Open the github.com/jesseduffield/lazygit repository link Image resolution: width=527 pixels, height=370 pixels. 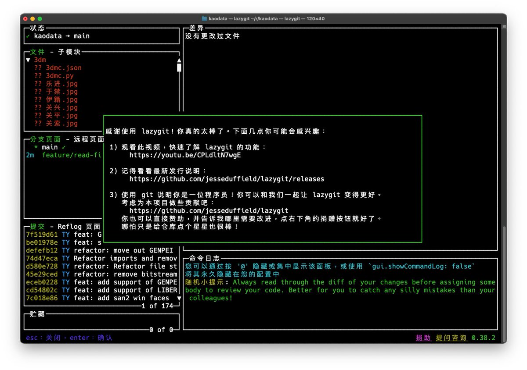[209, 210]
